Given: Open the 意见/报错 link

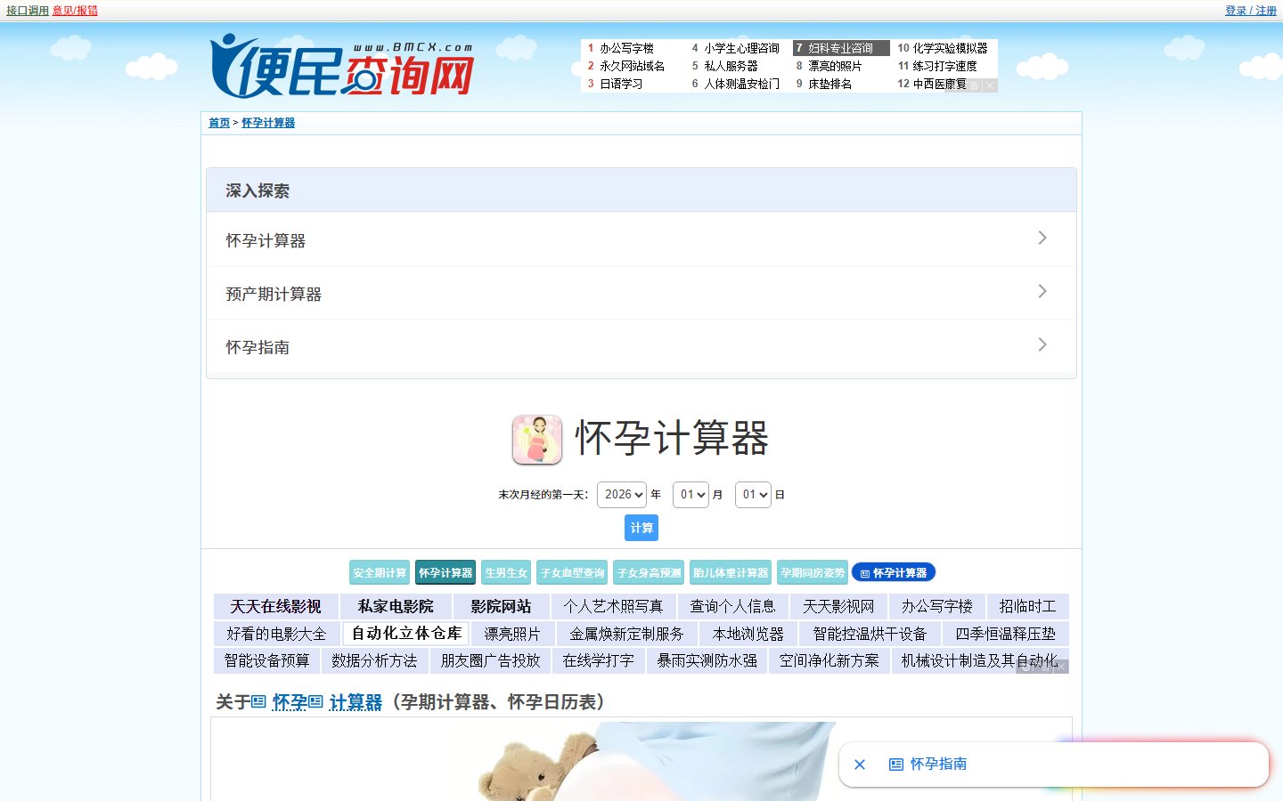Looking at the screenshot, I should point(75,11).
